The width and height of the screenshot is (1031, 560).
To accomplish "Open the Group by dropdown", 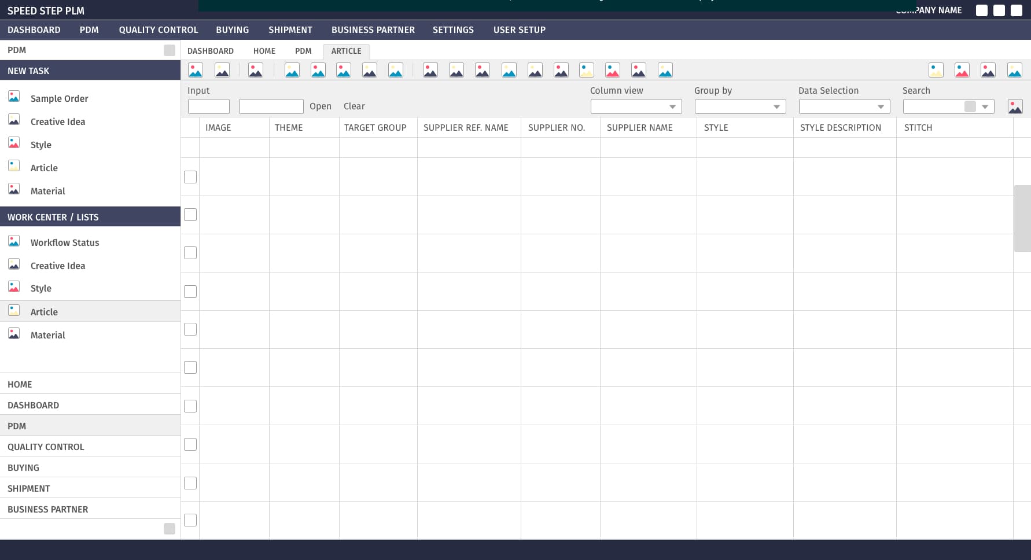I will tap(740, 106).
